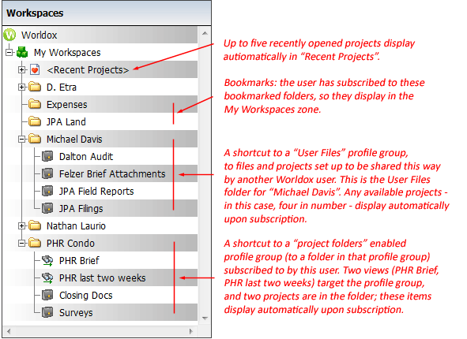Image resolution: width=467 pixels, height=339 pixels.
Task: Click the Surveys project safe icon
Action: pos(47,312)
